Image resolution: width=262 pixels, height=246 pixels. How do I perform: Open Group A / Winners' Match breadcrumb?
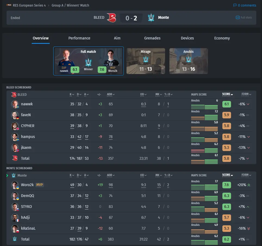coord(70,5)
